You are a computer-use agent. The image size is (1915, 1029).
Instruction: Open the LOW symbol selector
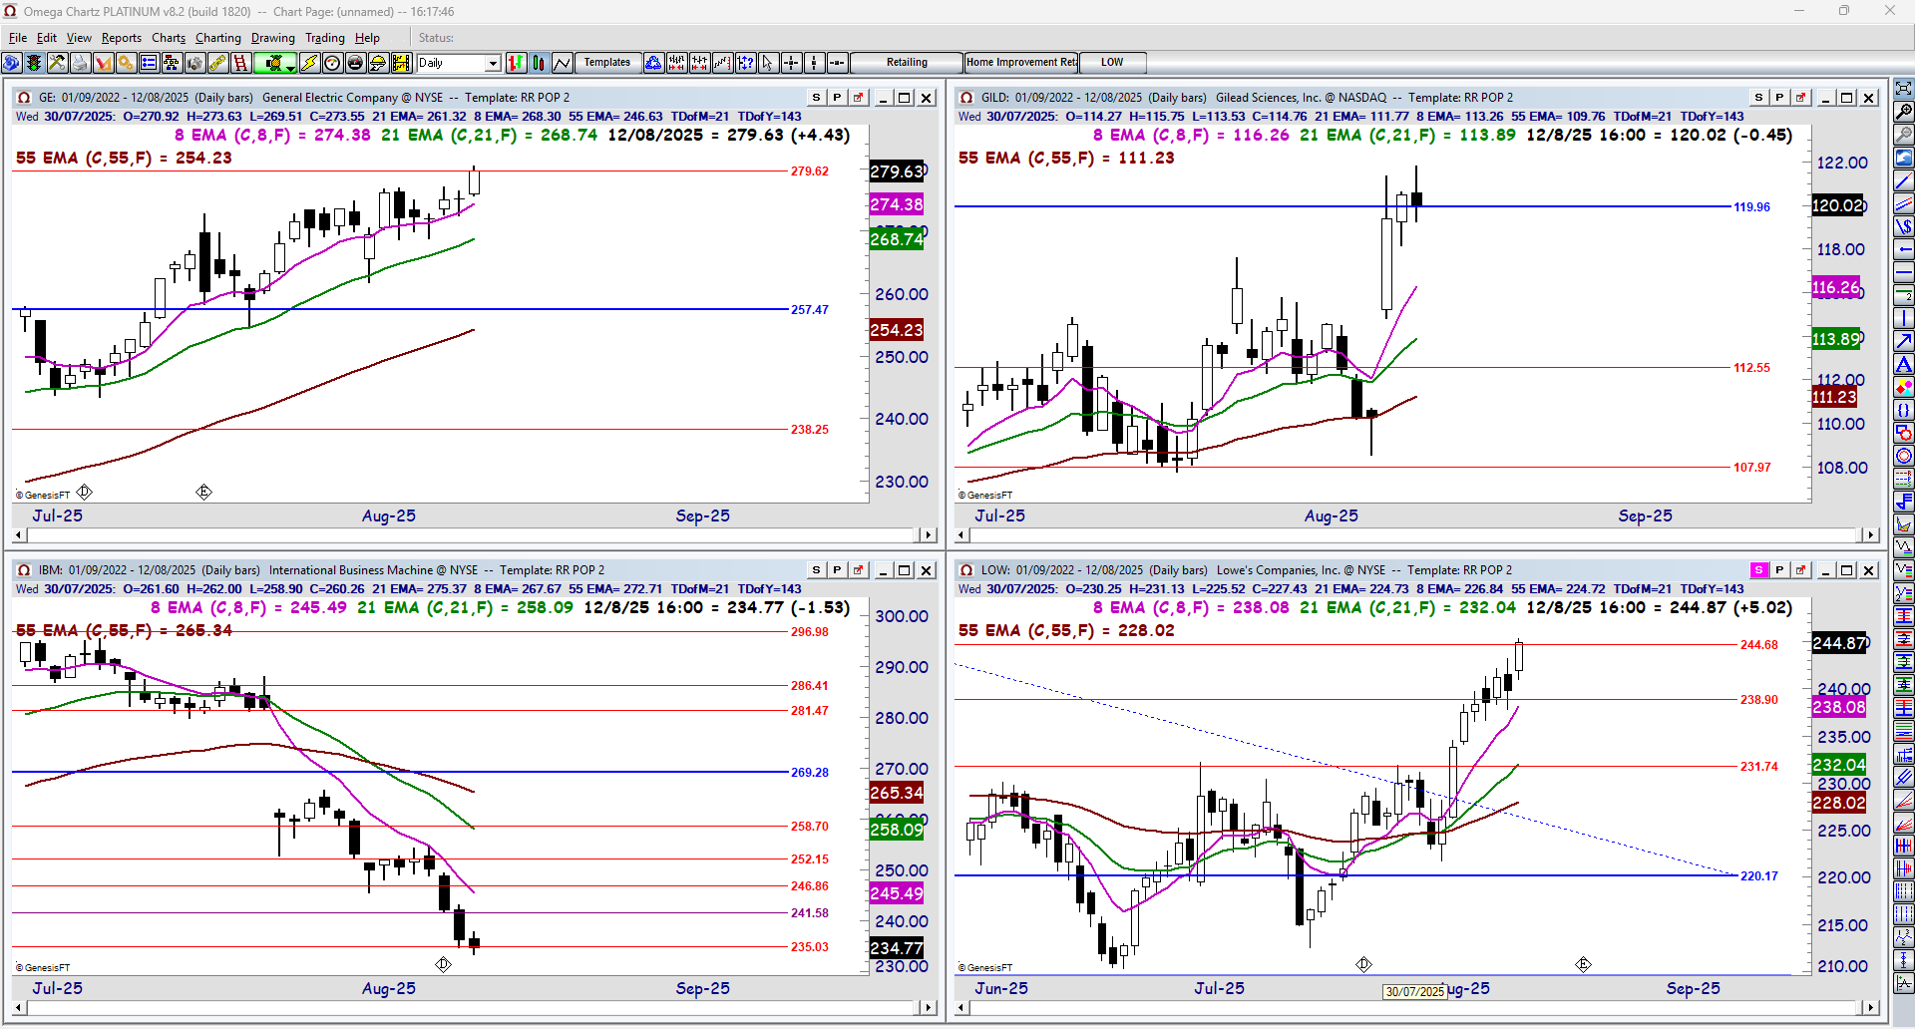pyautogui.click(x=1112, y=63)
